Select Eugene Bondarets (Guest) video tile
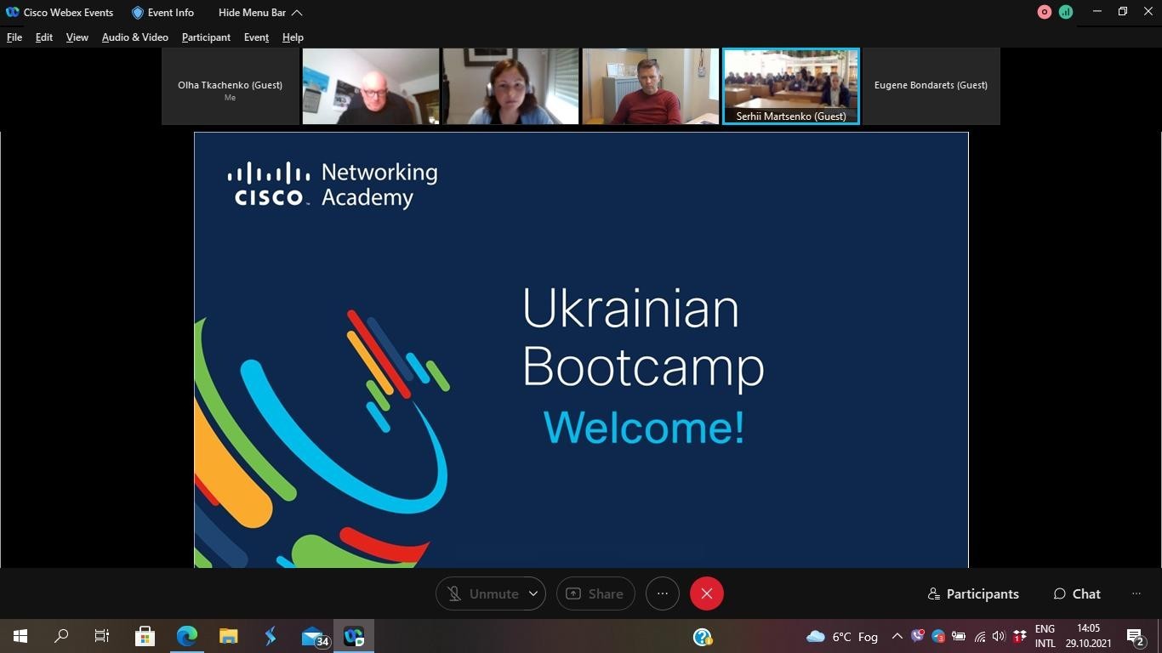 pos(931,86)
